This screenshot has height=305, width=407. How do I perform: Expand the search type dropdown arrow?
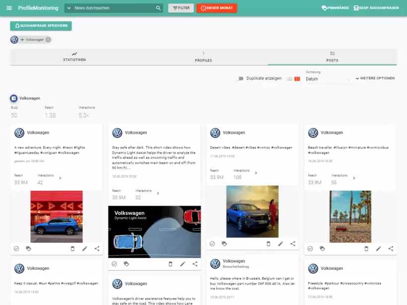(x=69, y=8)
